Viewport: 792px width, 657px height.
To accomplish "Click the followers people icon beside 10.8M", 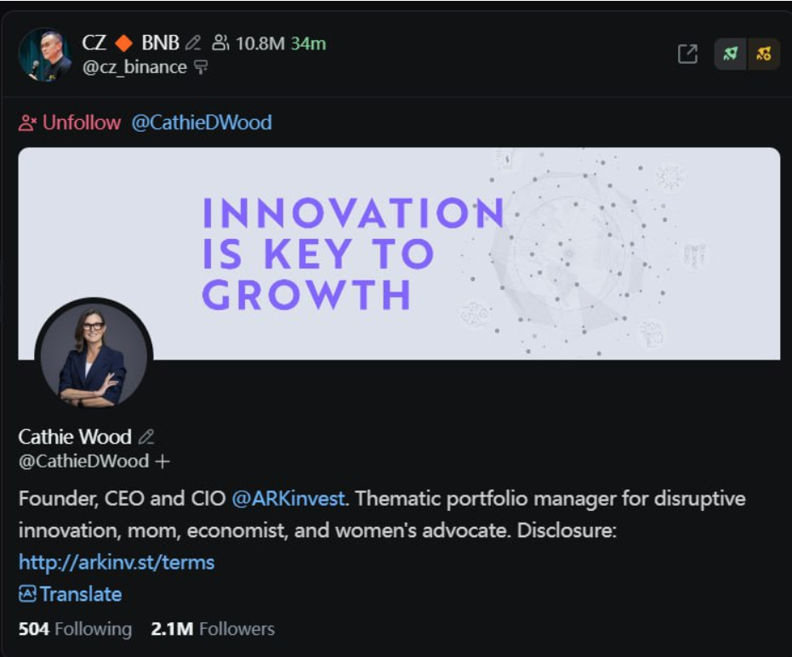I will (x=221, y=42).
